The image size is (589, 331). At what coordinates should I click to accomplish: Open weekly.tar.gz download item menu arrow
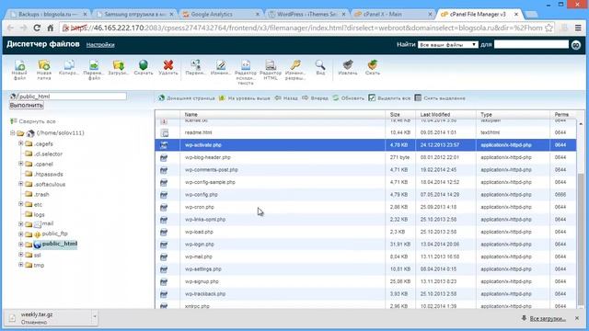point(94,316)
